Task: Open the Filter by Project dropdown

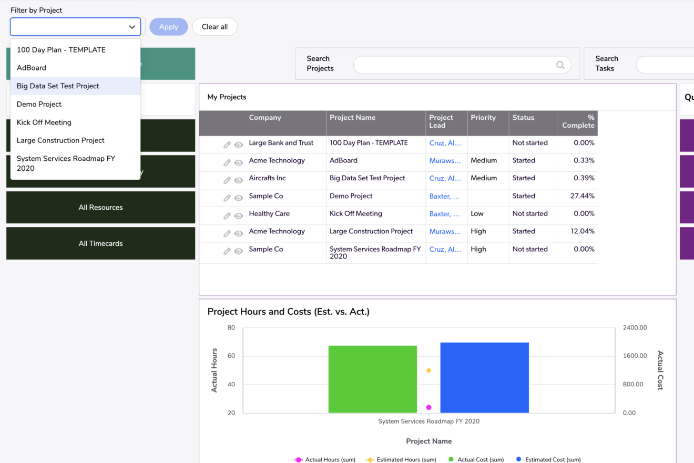Action: click(x=132, y=26)
